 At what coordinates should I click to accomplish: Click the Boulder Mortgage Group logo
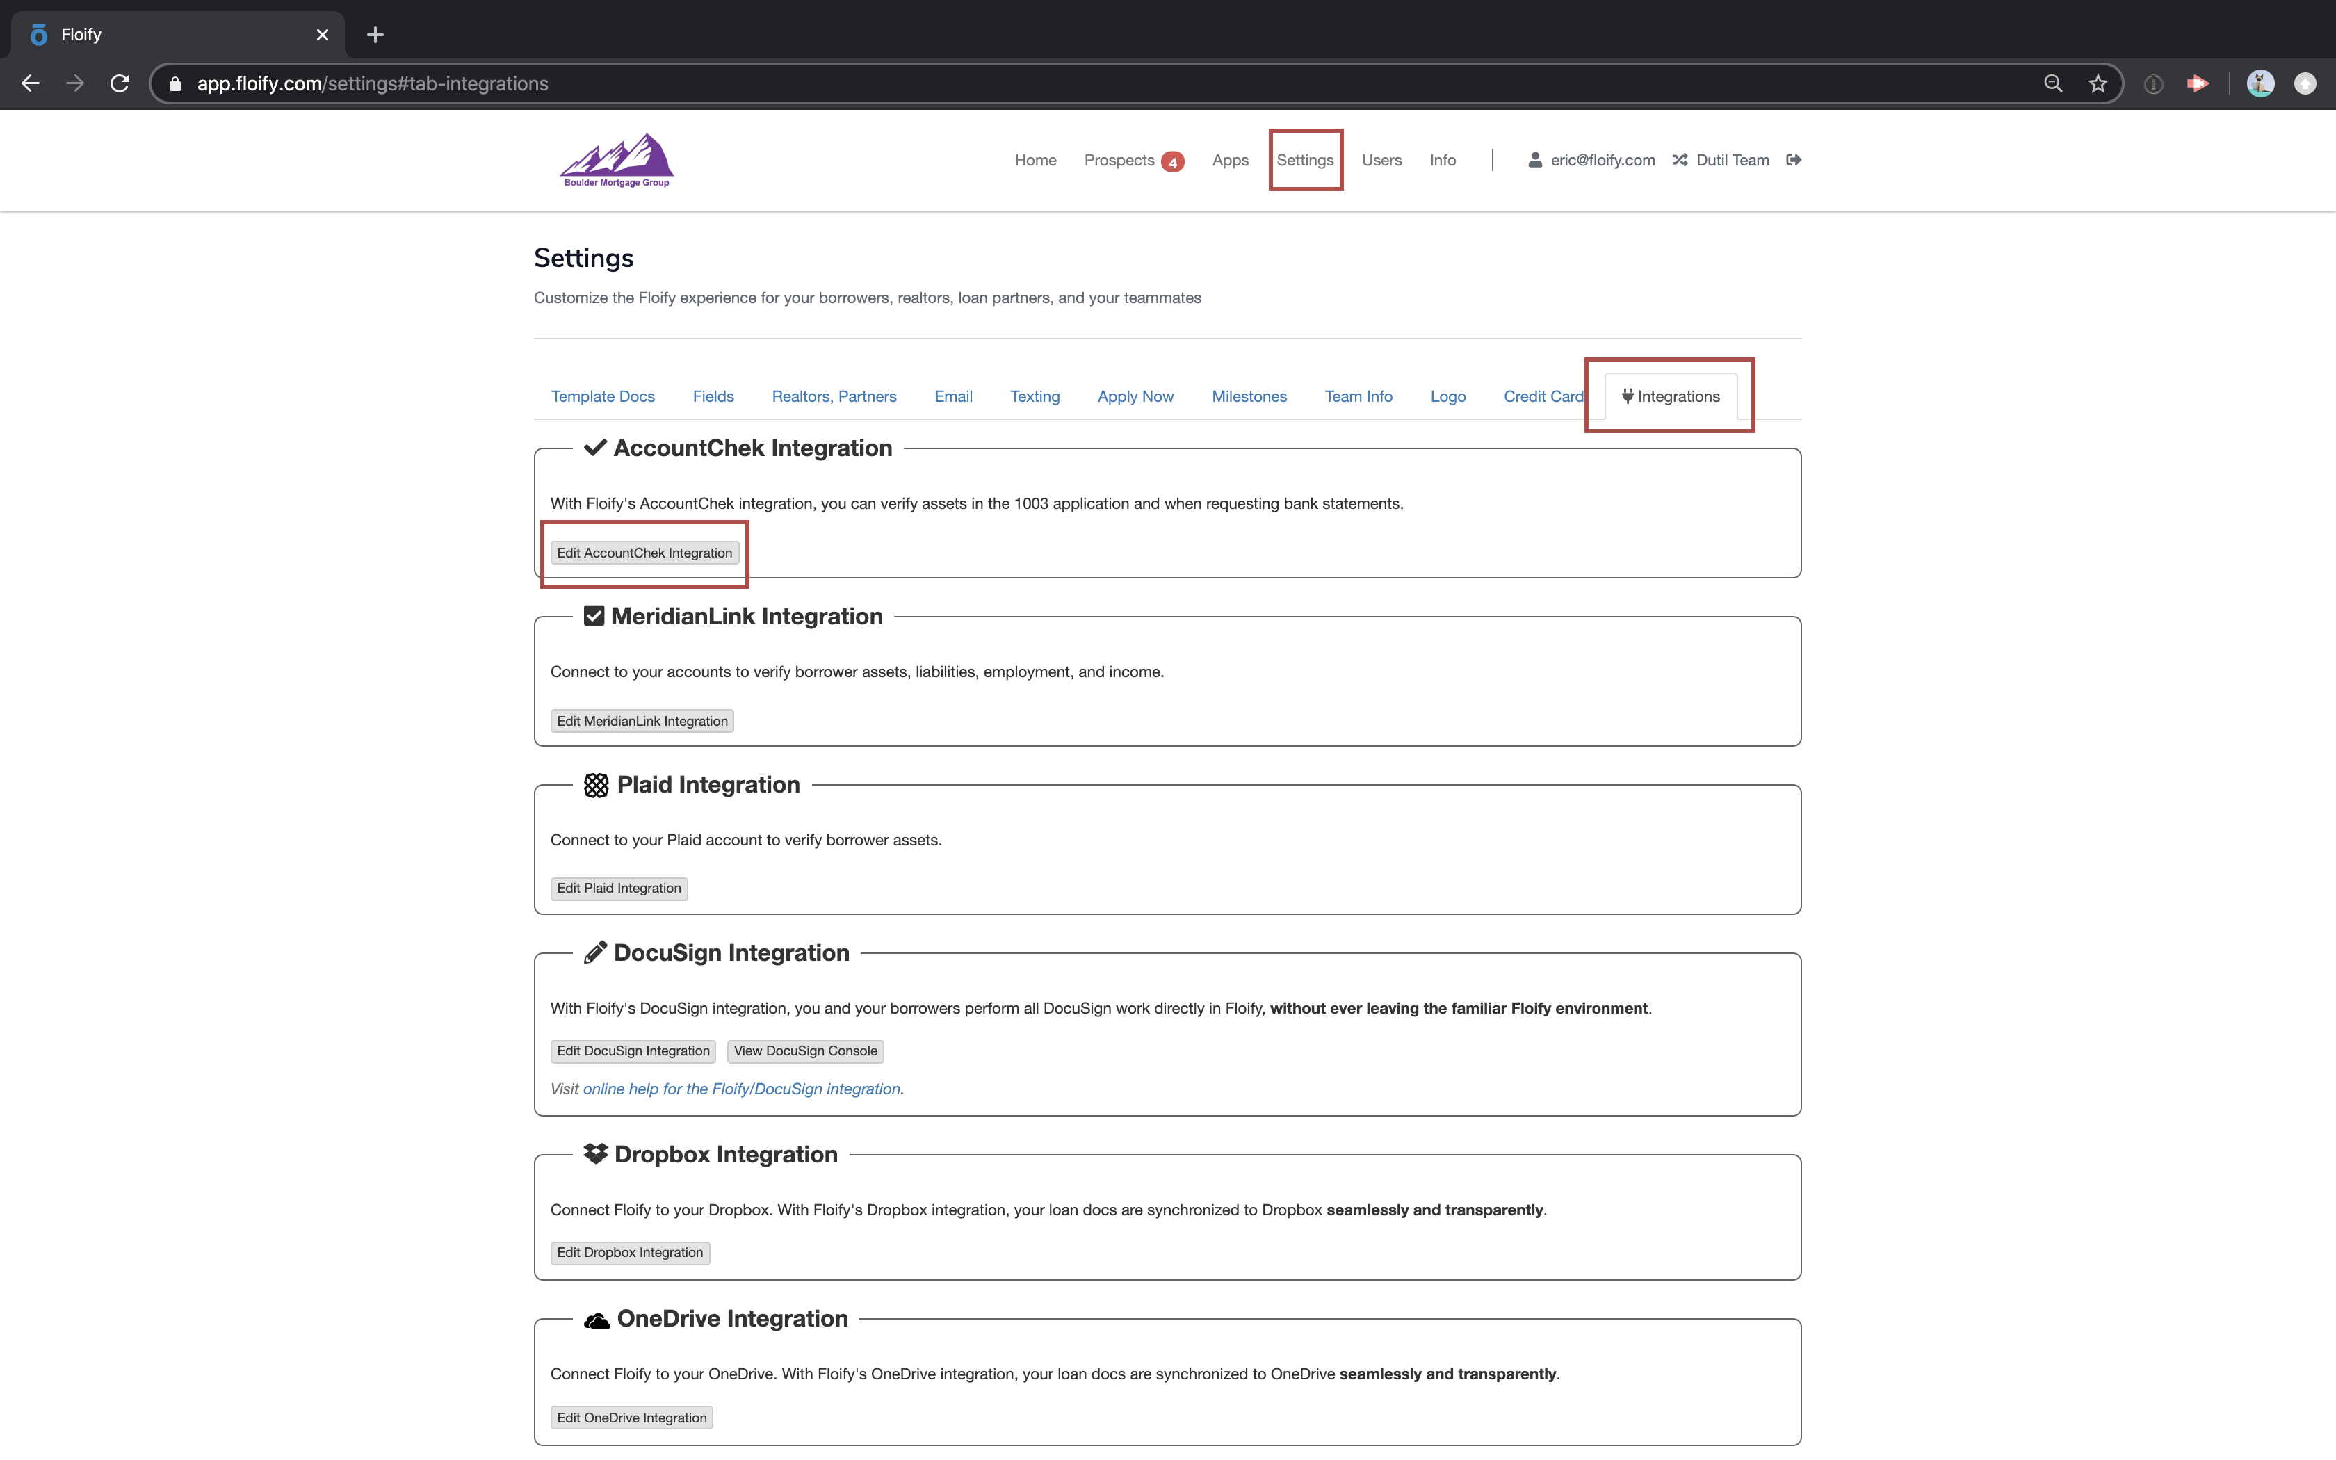click(617, 161)
